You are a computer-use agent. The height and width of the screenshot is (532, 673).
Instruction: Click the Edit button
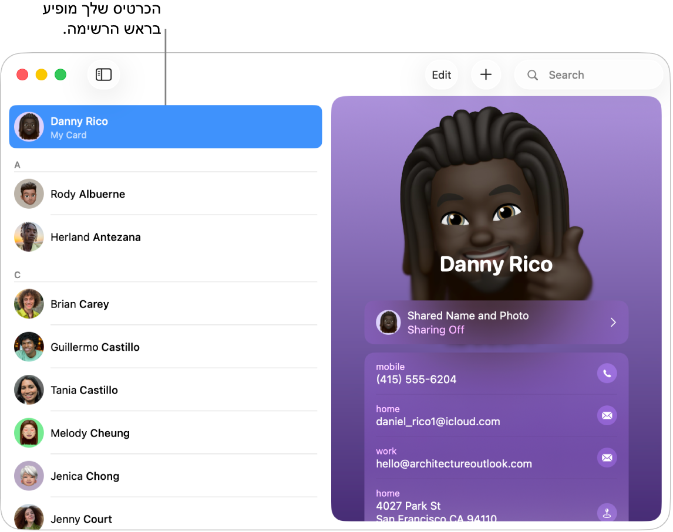tap(442, 75)
